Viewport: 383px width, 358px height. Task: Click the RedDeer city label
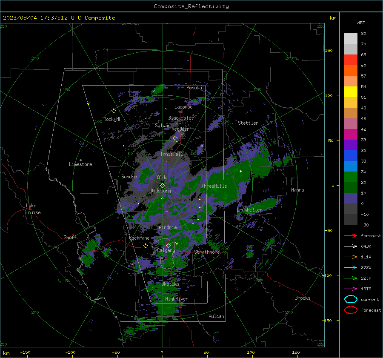tap(180, 129)
